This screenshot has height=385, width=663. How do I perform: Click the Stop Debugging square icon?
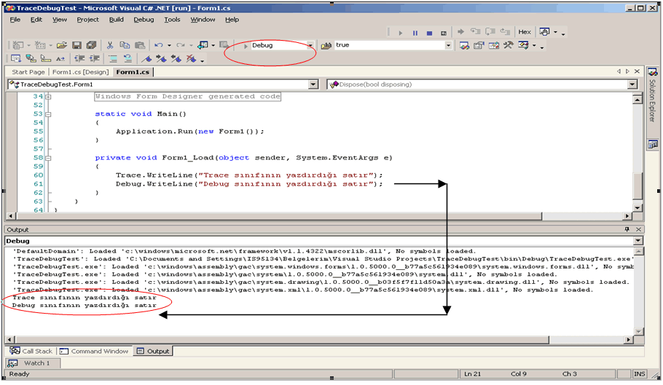coord(429,33)
